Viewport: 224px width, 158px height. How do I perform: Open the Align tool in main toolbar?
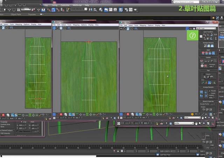(x=95, y=9)
